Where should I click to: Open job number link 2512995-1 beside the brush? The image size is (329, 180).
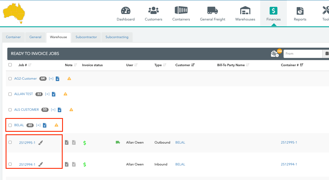point(27,143)
